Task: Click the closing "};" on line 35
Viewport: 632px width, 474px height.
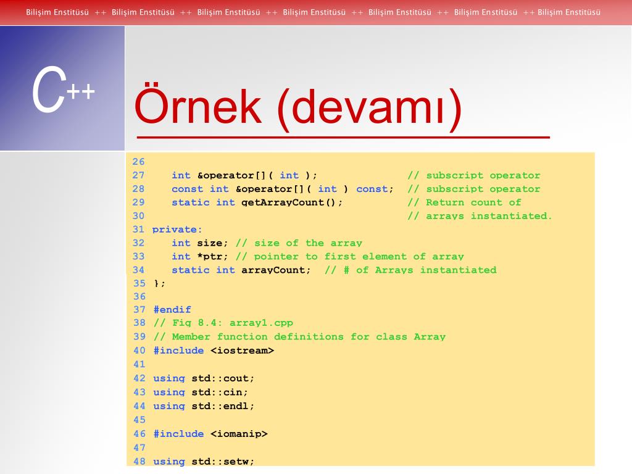Action: click(159, 283)
